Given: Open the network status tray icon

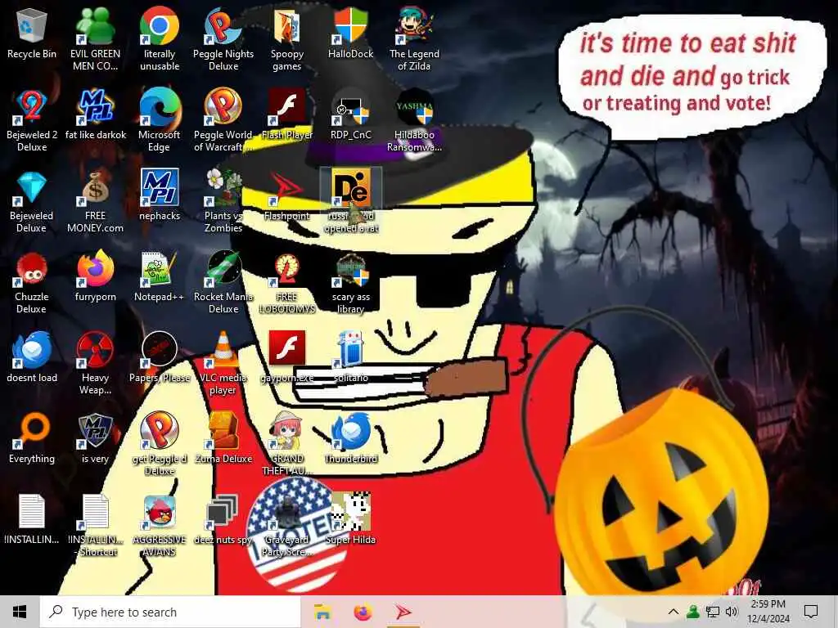Looking at the screenshot, I should pos(713,612).
